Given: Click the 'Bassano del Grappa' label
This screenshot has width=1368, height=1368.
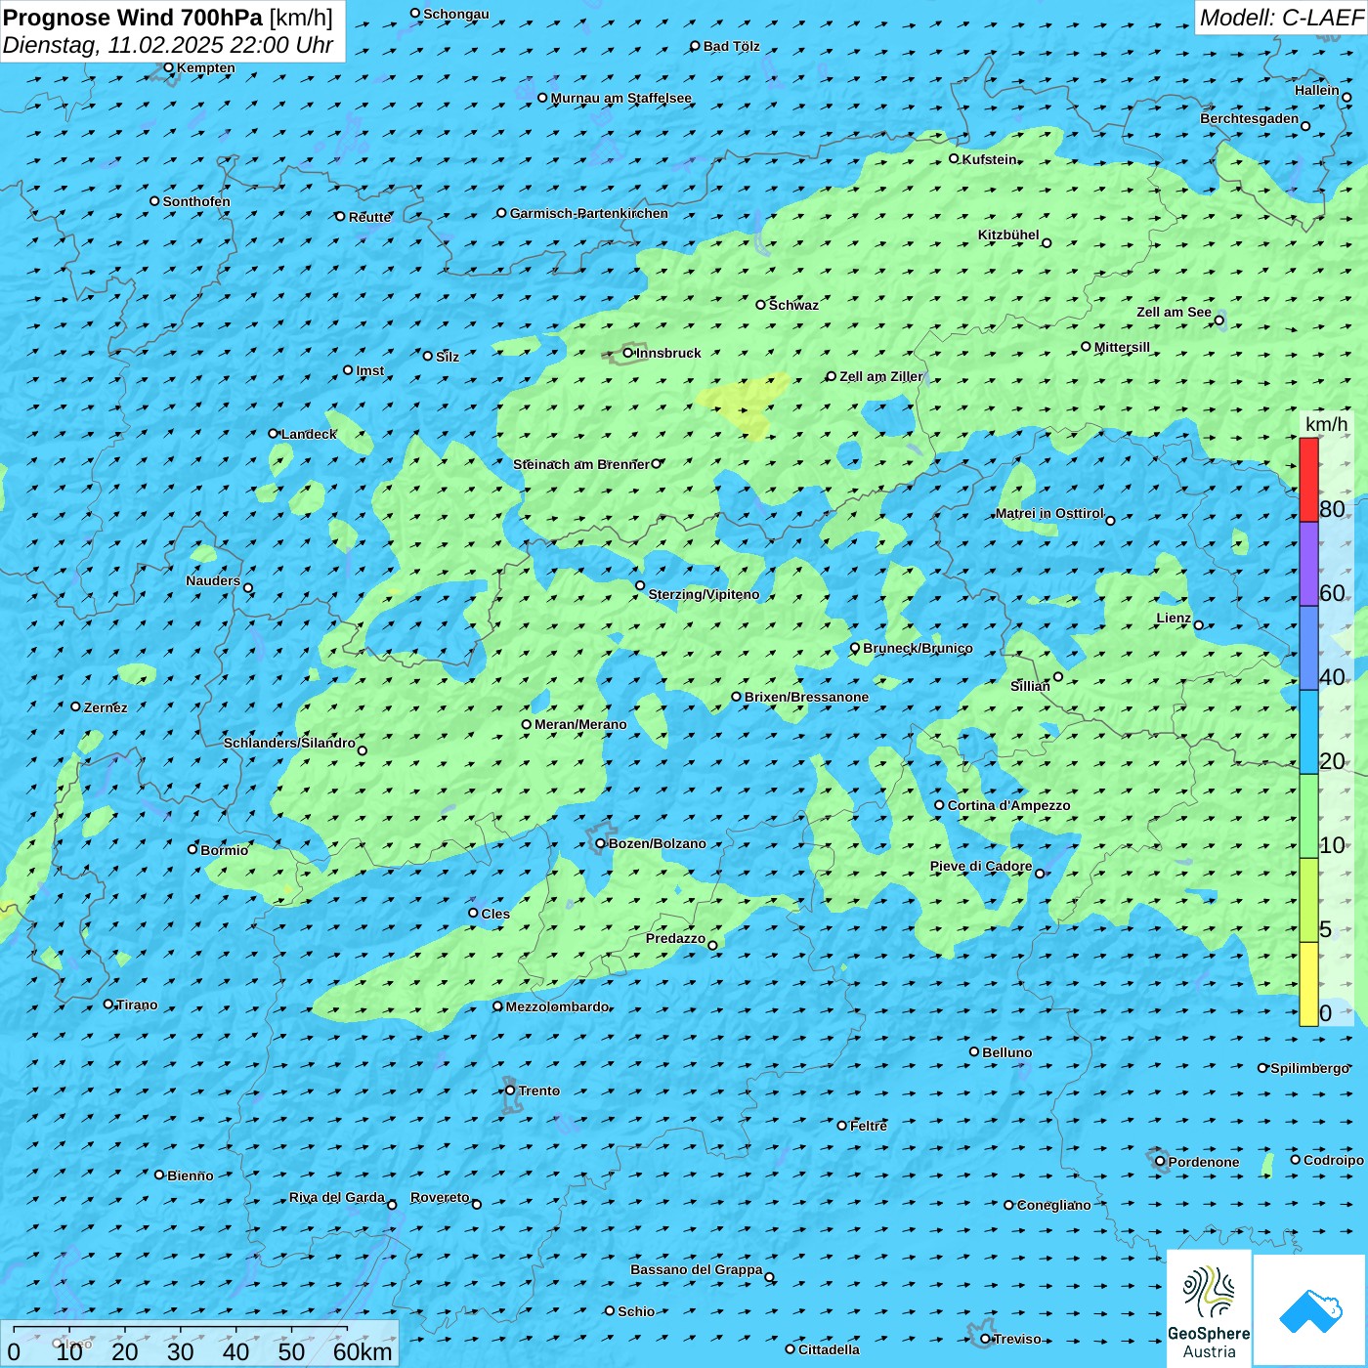Looking at the screenshot, I should pyautogui.click(x=697, y=1269).
